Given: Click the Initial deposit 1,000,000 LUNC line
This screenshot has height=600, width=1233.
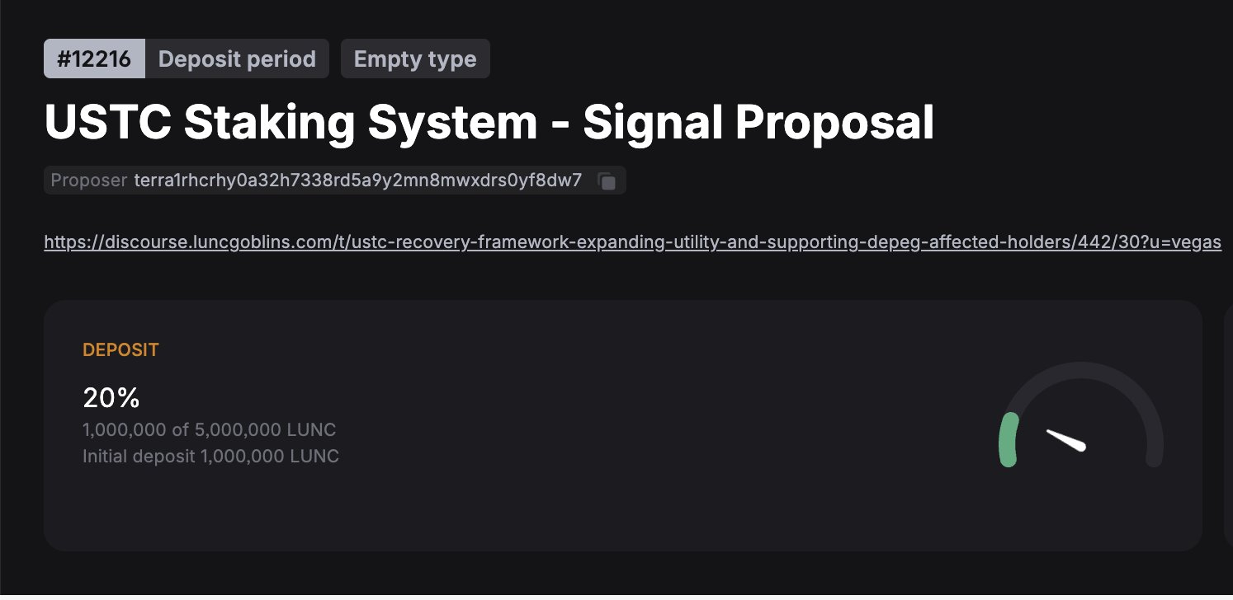Looking at the screenshot, I should pos(210,456).
